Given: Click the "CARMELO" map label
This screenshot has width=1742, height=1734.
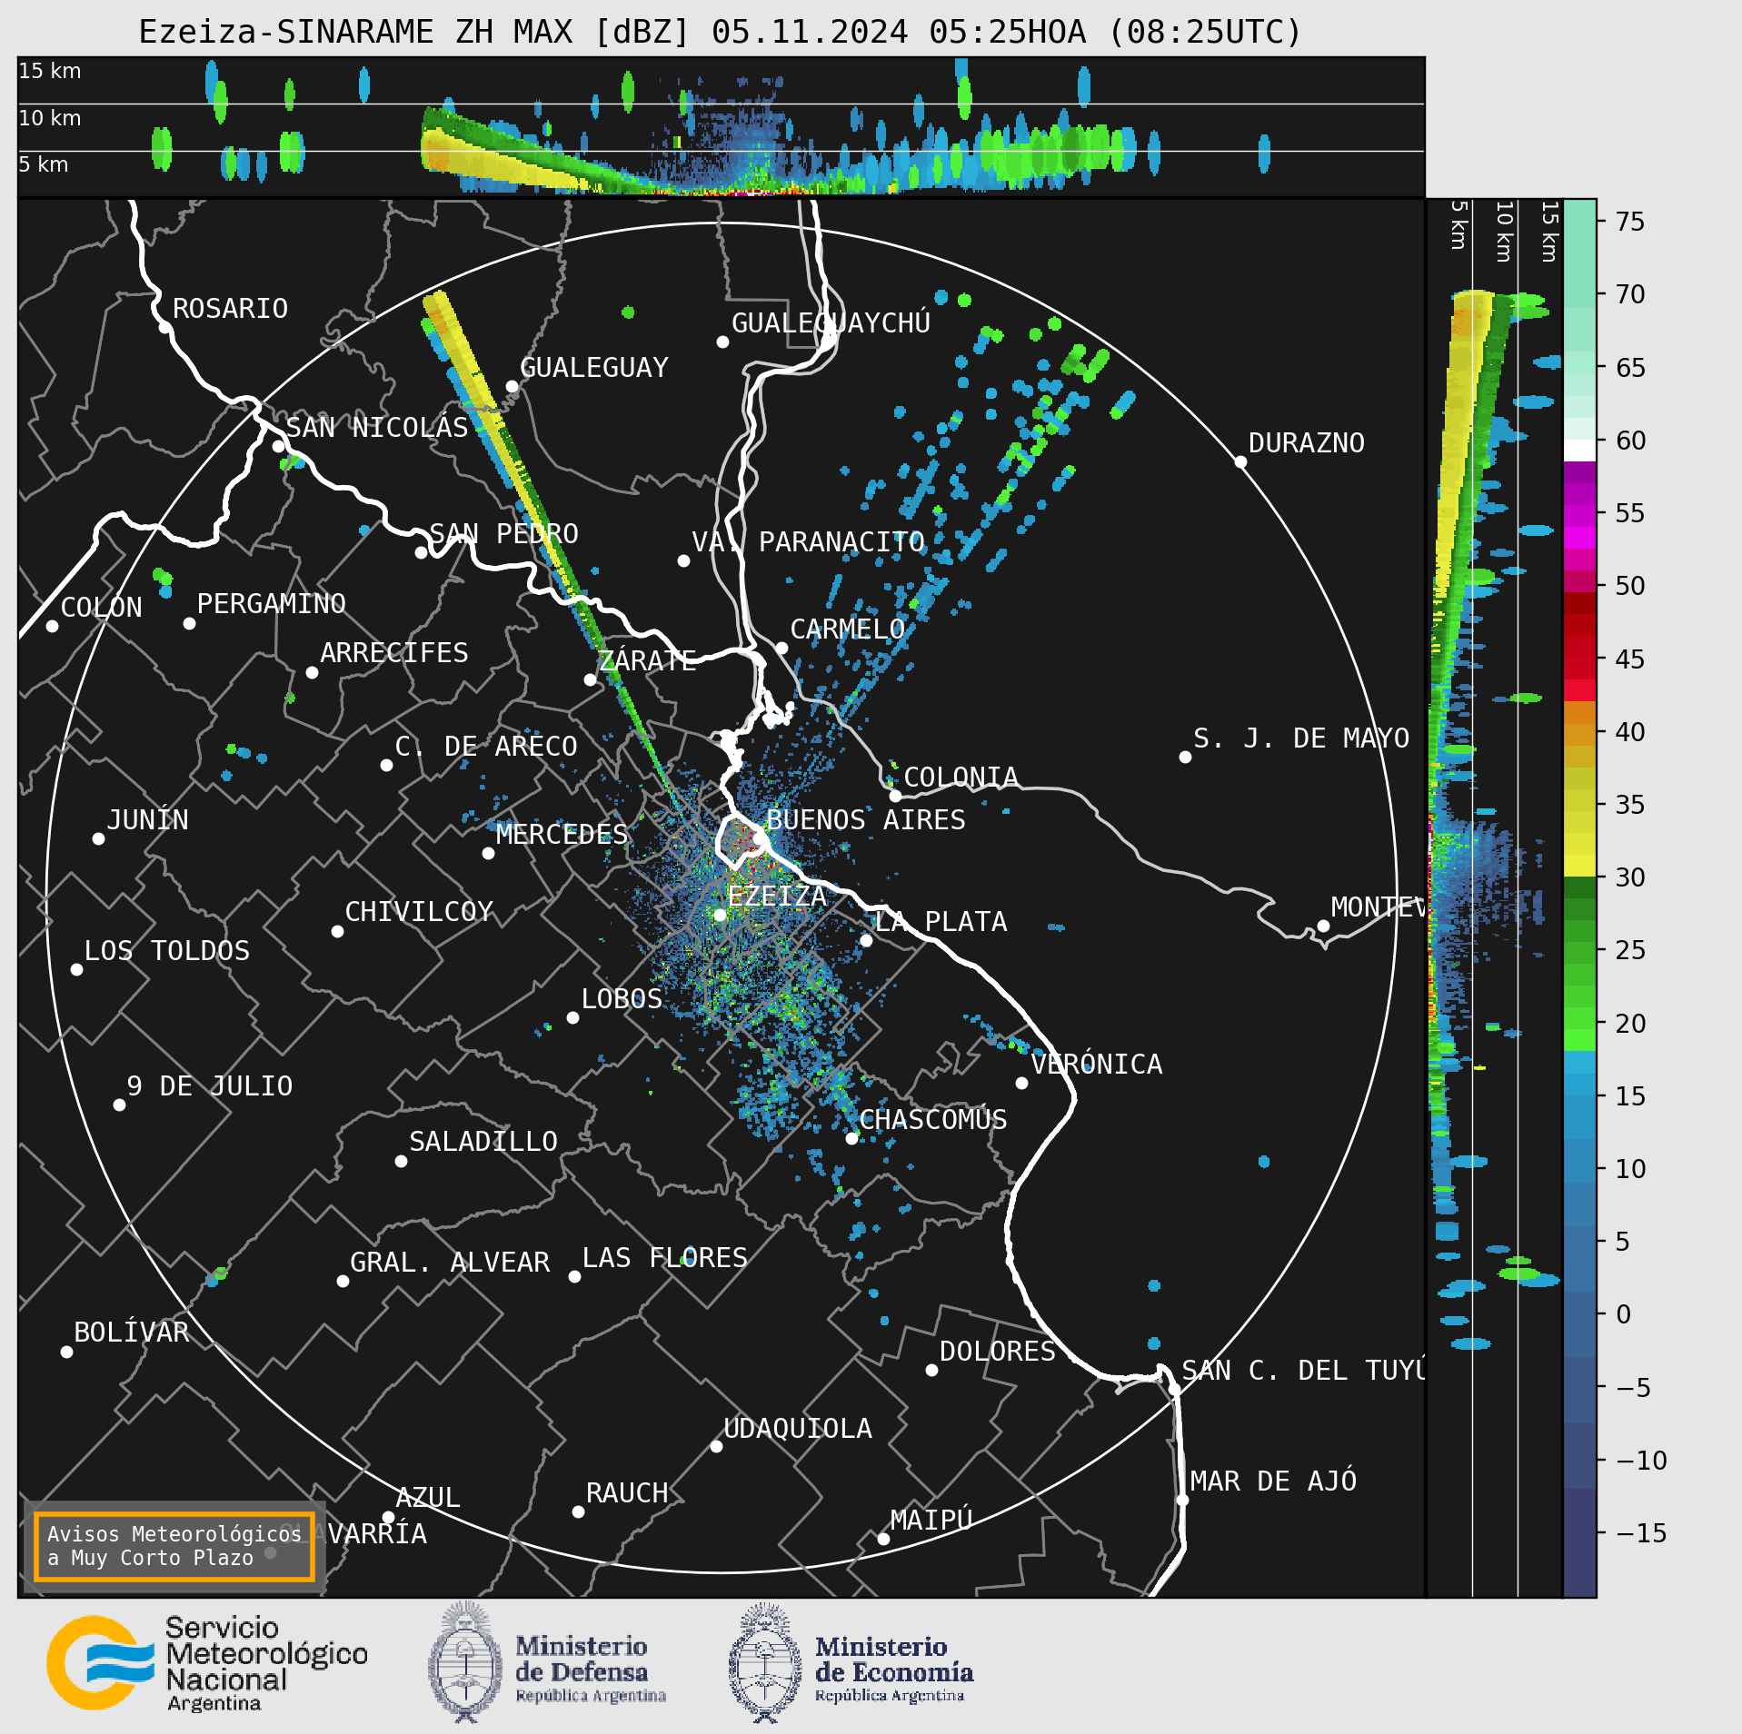Looking at the screenshot, I should pos(847,629).
